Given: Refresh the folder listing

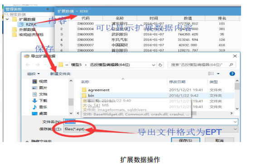Looking at the screenshot, I should pyautogui.click(x=160, y=65).
